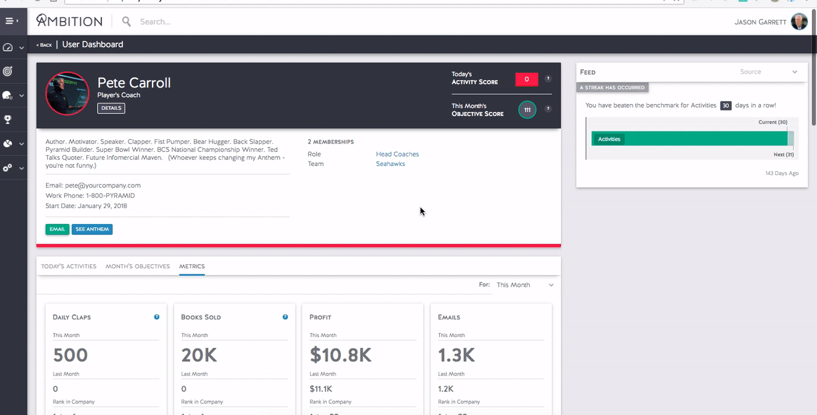This screenshot has height=415, width=817.
Task: Click the Ambition logo
Action: coord(69,21)
